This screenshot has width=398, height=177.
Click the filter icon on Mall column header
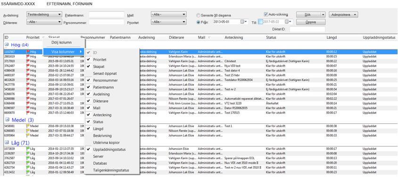pyautogui.click(x=209, y=38)
